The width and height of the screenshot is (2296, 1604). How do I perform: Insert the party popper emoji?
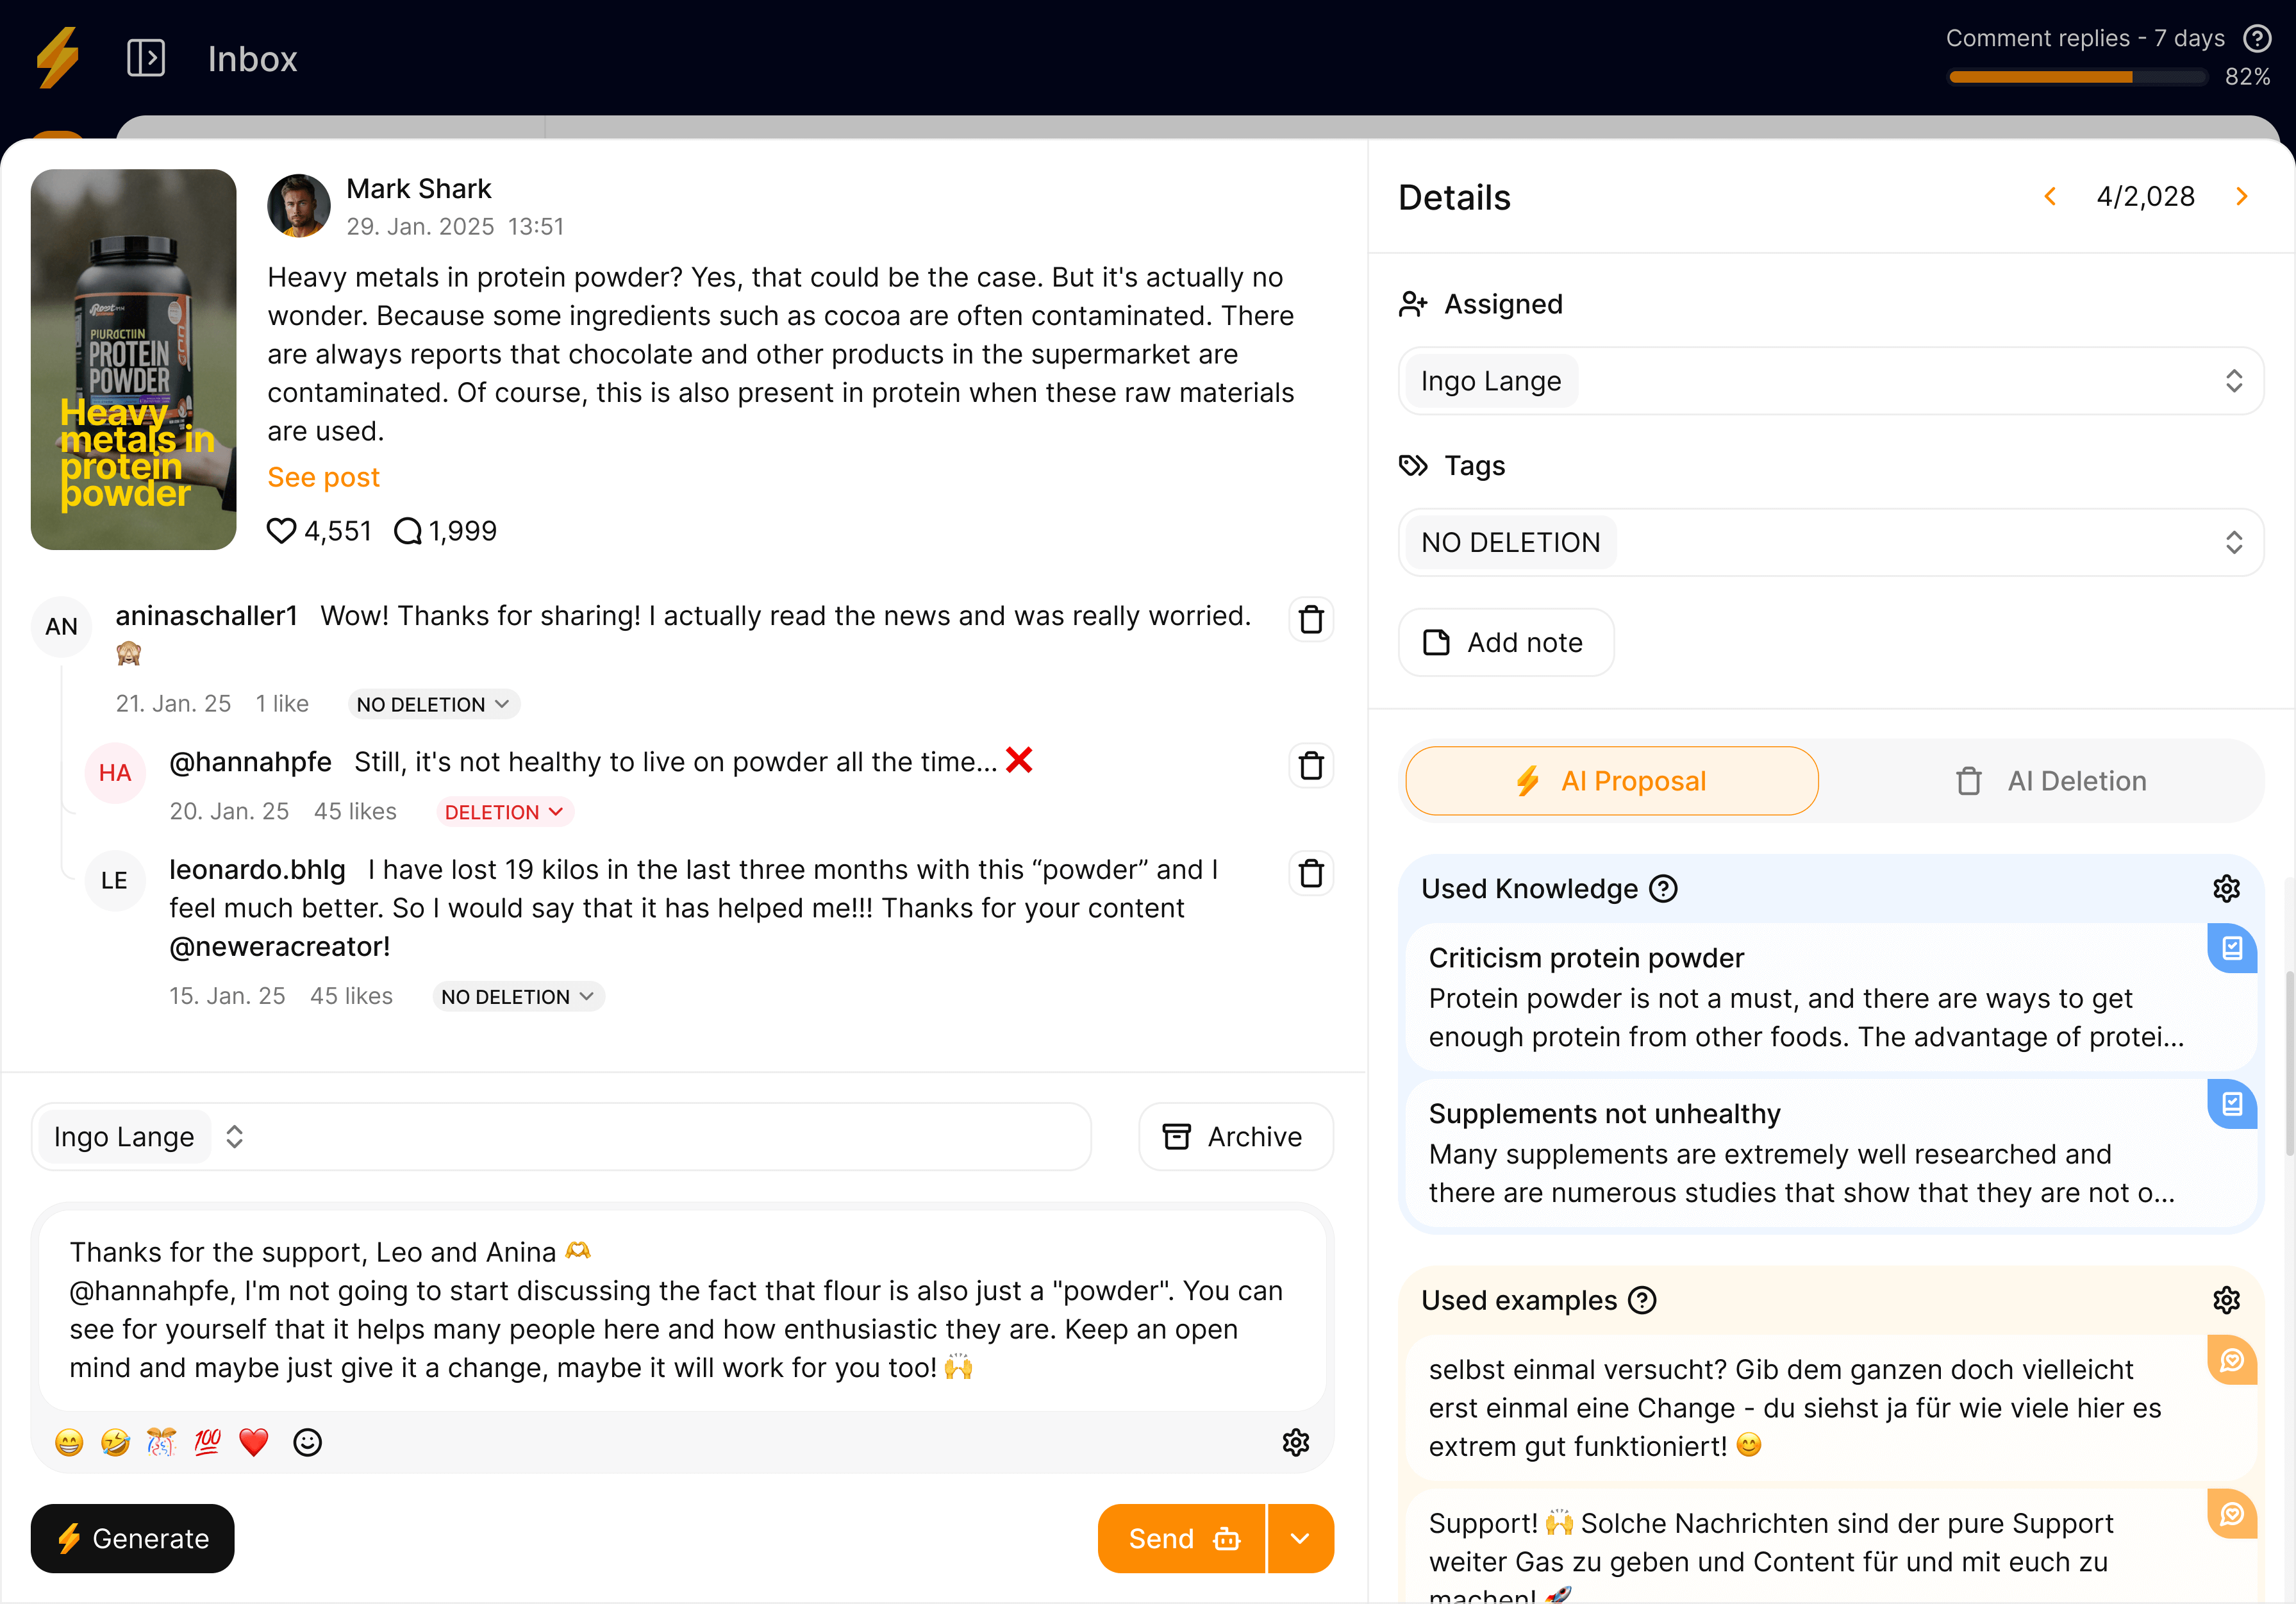click(x=161, y=1442)
